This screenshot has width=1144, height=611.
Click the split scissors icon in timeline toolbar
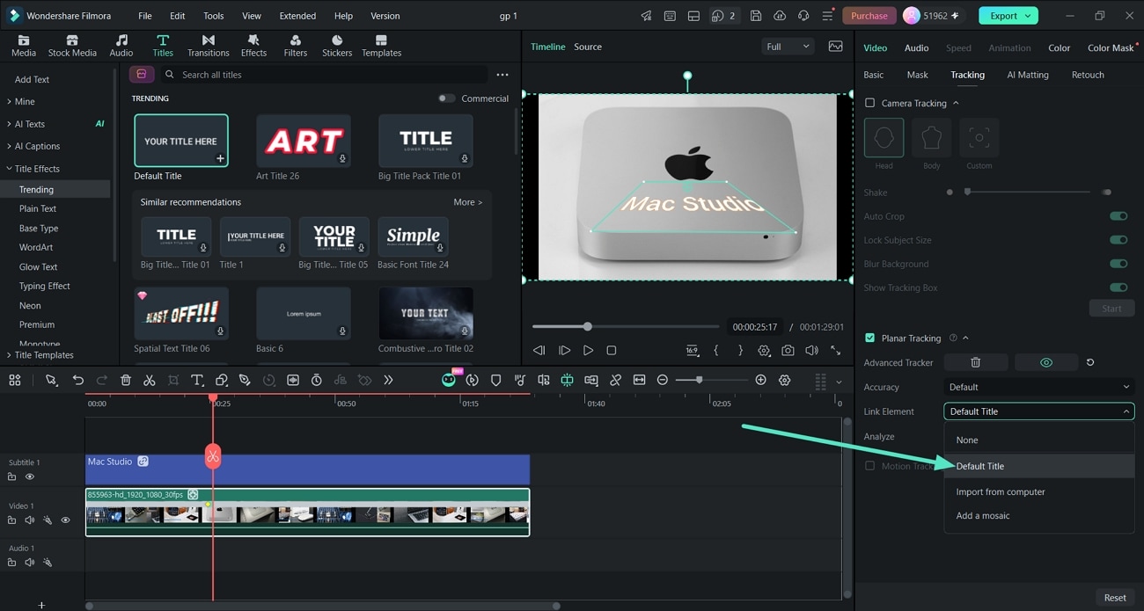[150, 380]
